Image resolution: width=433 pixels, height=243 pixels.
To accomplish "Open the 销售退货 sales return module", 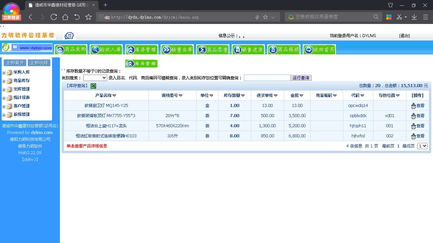I will [x=248, y=49].
